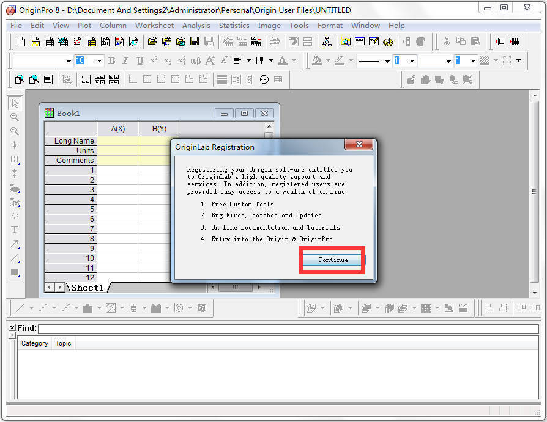This screenshot has height=422, width=547.
Task: Select the A(X) column header
Action: click(117, 128)
